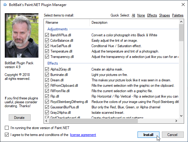This screenshot has width=188, height=142.
Task: Open the license agreement link
Action: (83, 135)
